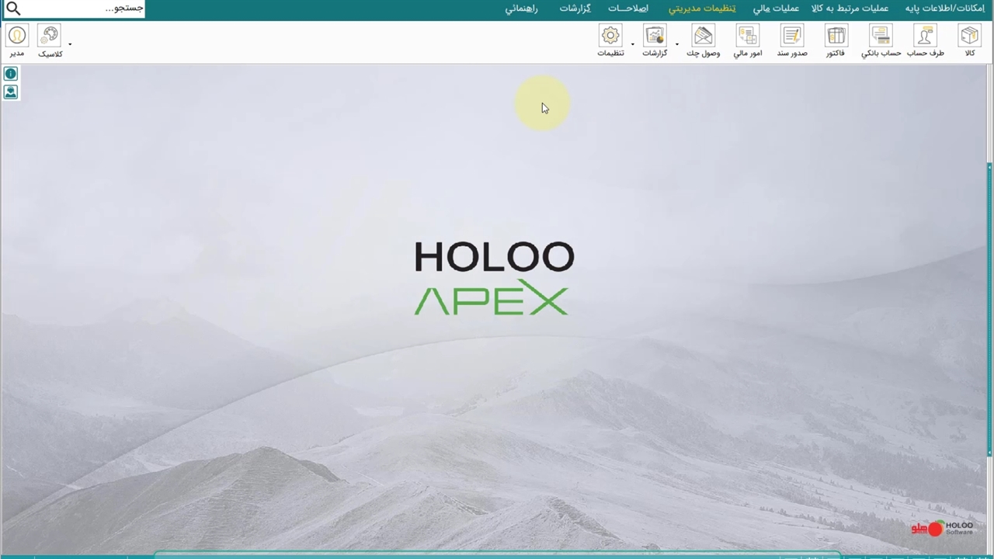This screenshot has height=559, width=994.
Task: Open the راهنمائی (Help) menu
Action: [x=522, y=9]
